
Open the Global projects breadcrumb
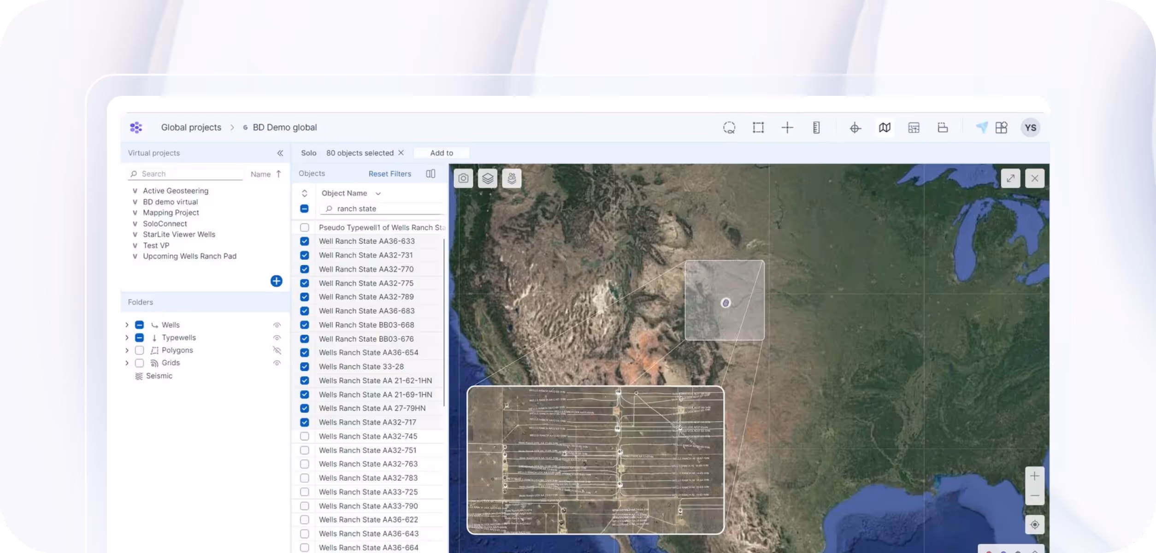[x=191, y=128]
